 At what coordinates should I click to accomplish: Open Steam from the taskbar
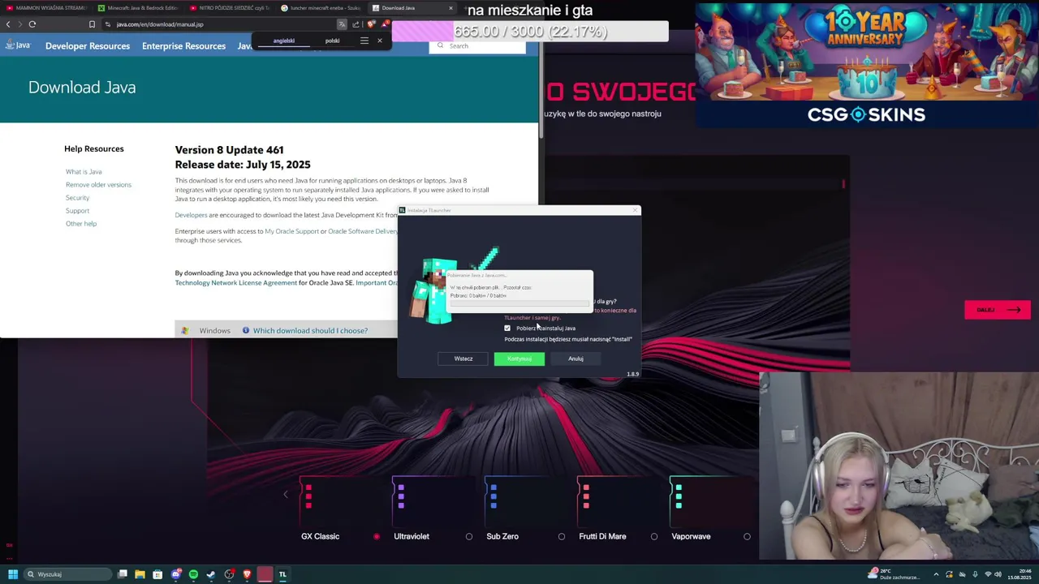(211, 574)
